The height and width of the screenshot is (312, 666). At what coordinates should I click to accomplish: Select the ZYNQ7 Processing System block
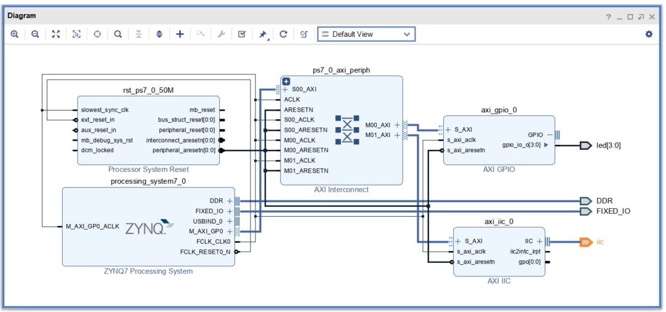[x=148, y=227]
